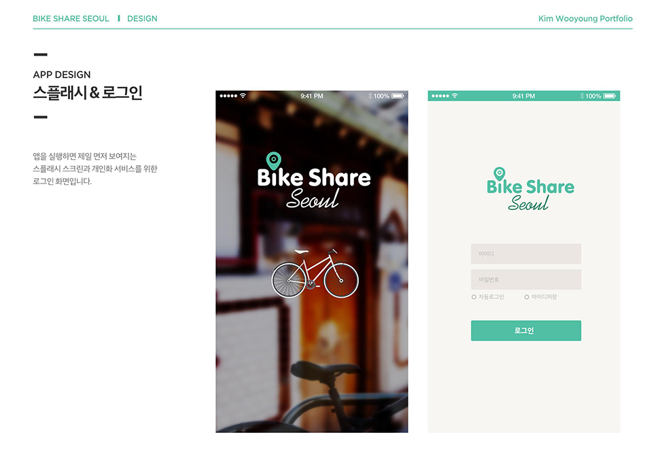The height and width of the screenshot is (471, 666).
Task: Click the signal strength dots on splash screen
Action: 228,96
